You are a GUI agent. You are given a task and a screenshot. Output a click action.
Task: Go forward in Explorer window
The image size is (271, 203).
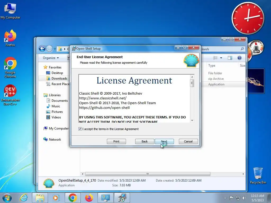pos(49,49)
